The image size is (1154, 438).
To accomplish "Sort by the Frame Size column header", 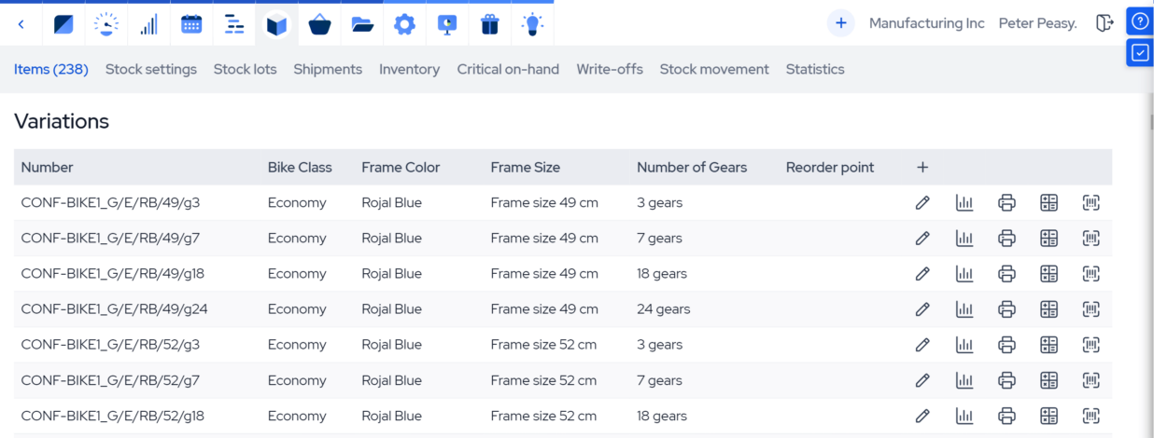I will (525, 168).
